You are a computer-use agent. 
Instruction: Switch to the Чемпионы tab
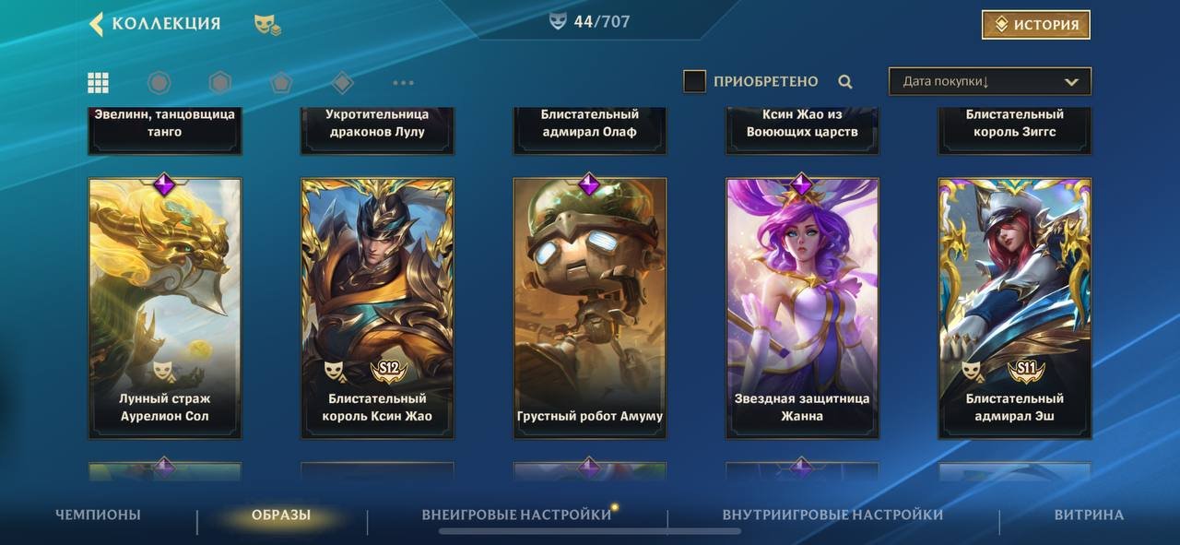(98, 515)
